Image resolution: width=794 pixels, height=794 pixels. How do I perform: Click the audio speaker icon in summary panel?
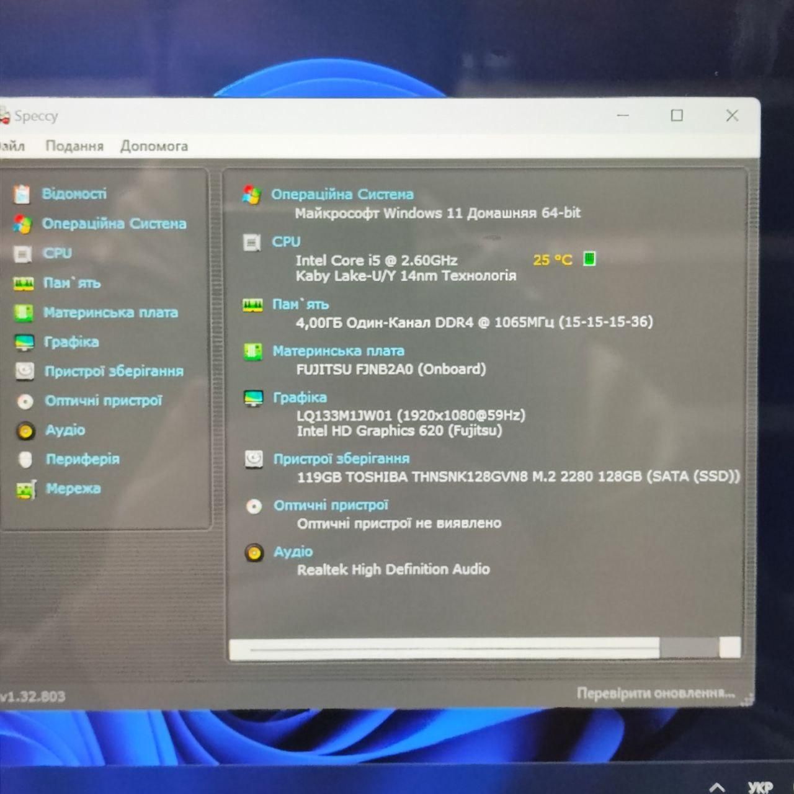tap(254, 553)
